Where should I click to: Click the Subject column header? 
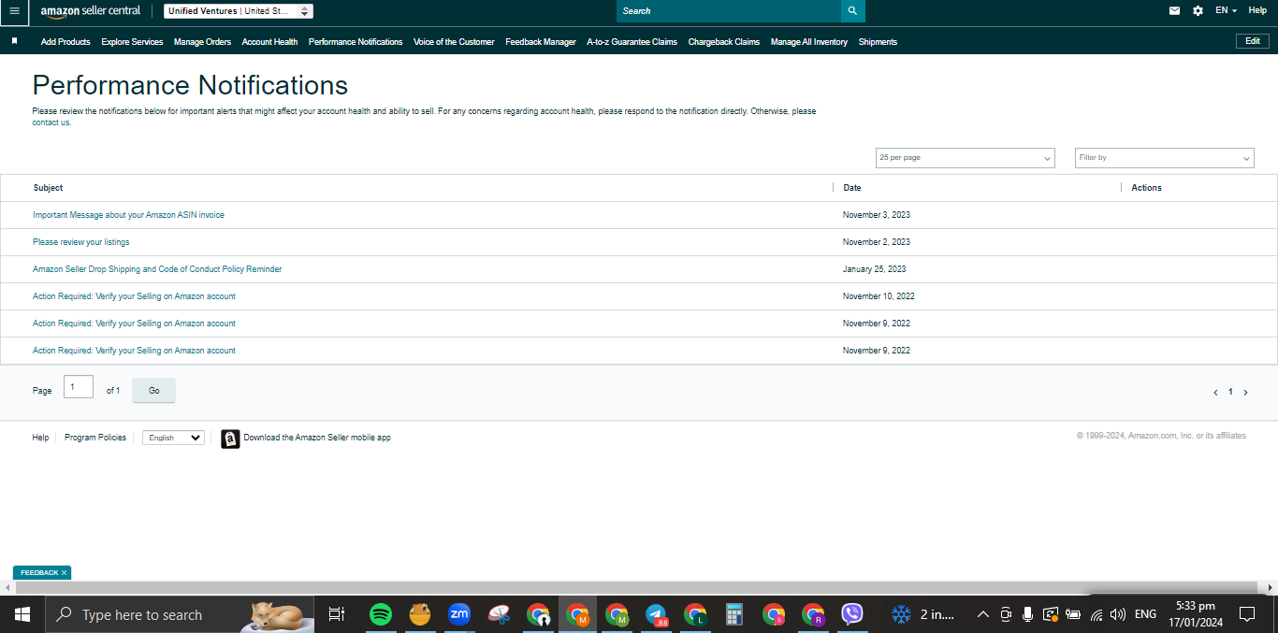(x=49, y=188)
